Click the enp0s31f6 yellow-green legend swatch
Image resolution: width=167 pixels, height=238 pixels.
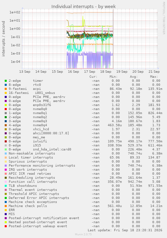6,105
